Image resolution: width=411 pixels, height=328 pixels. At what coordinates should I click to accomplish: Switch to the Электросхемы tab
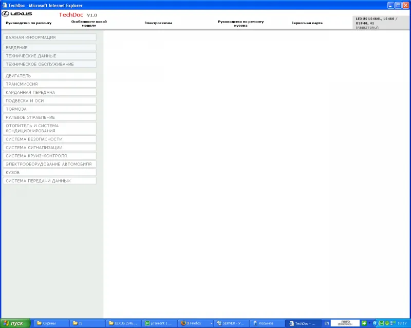click(158, 23)
